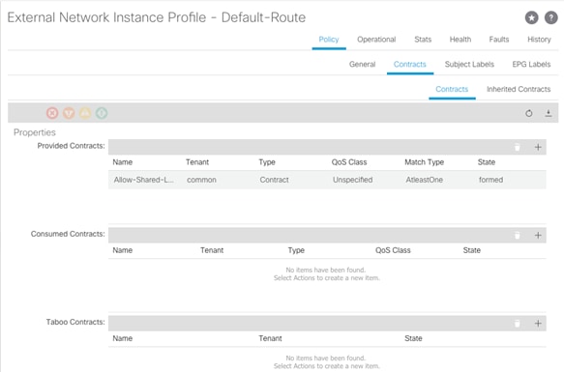Image resolution: width=564 pixels, height=372 pixels.
Task: Add a new Provided Contract
Action: tap(538, 147)
